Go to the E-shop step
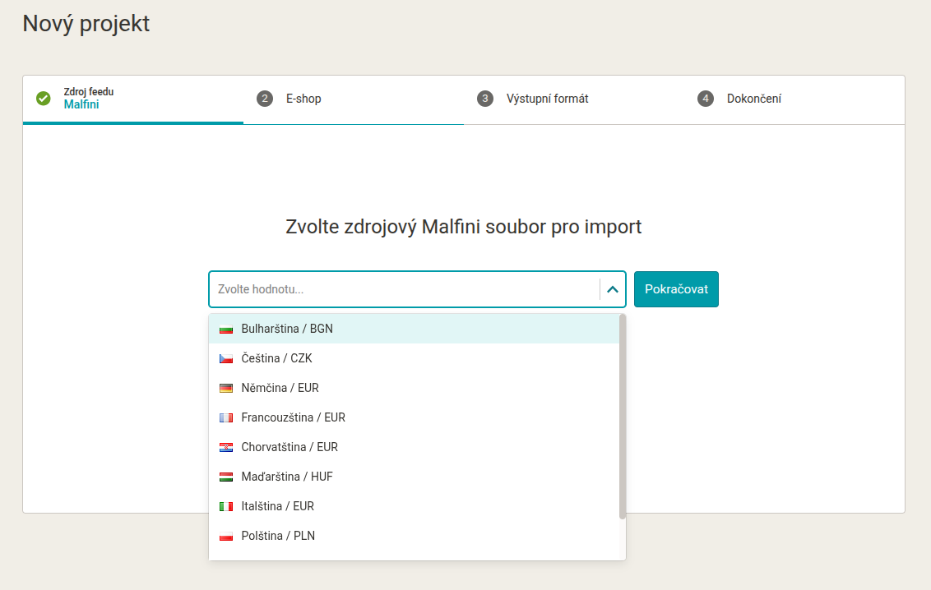 pos(354,99)
